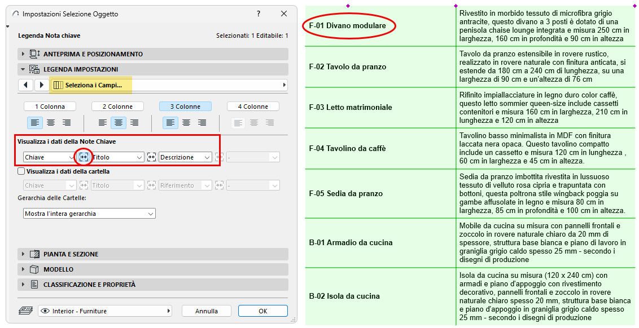The height and width of the screenshot is (328, 639).
Task: Click the column icon beside Seleziona i Campi
Action: click(58, 85)
